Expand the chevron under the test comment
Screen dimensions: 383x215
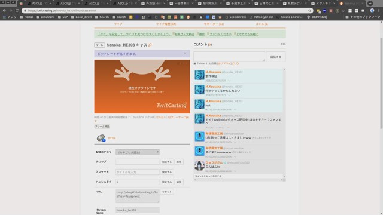click(235, 110)
